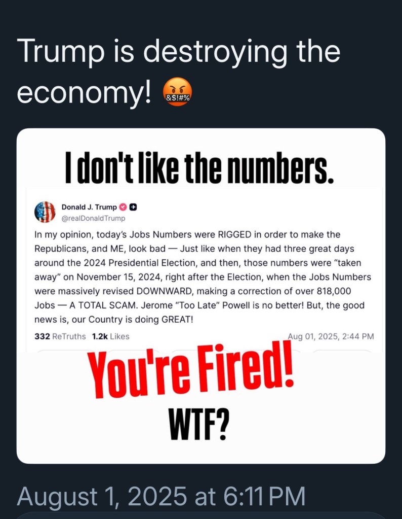
Task: Click the Aug 01, 2025, 2:44 PM timestamp
Action: click(x=330, y=336)
